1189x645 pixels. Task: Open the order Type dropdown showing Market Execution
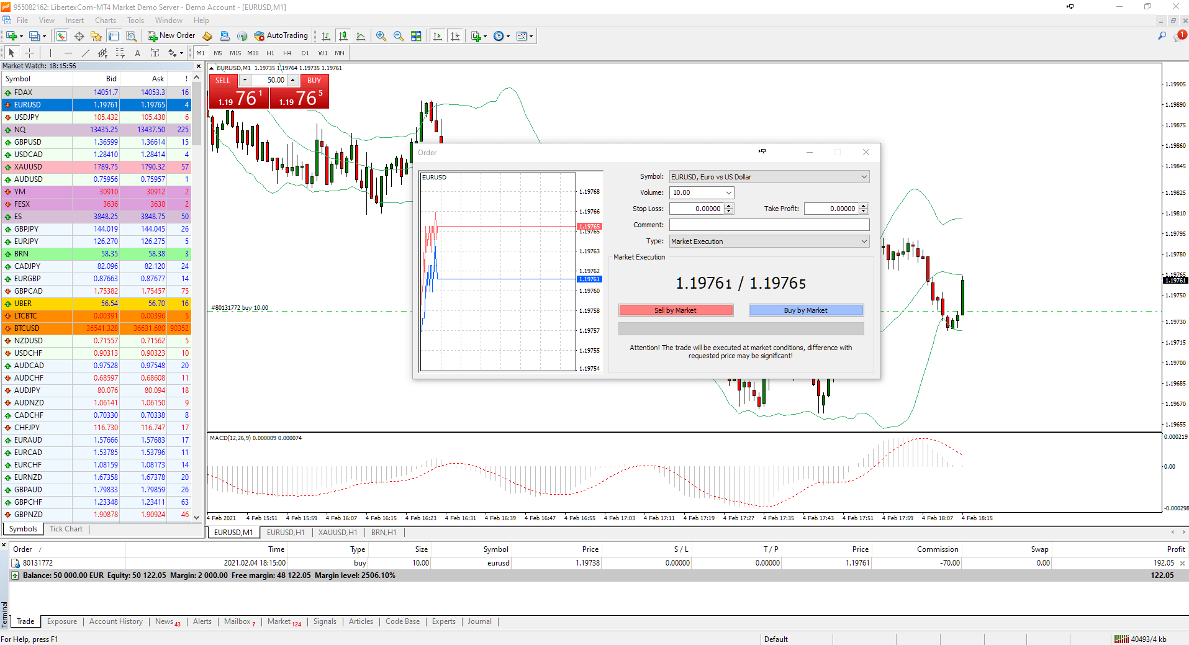point(864,241)
